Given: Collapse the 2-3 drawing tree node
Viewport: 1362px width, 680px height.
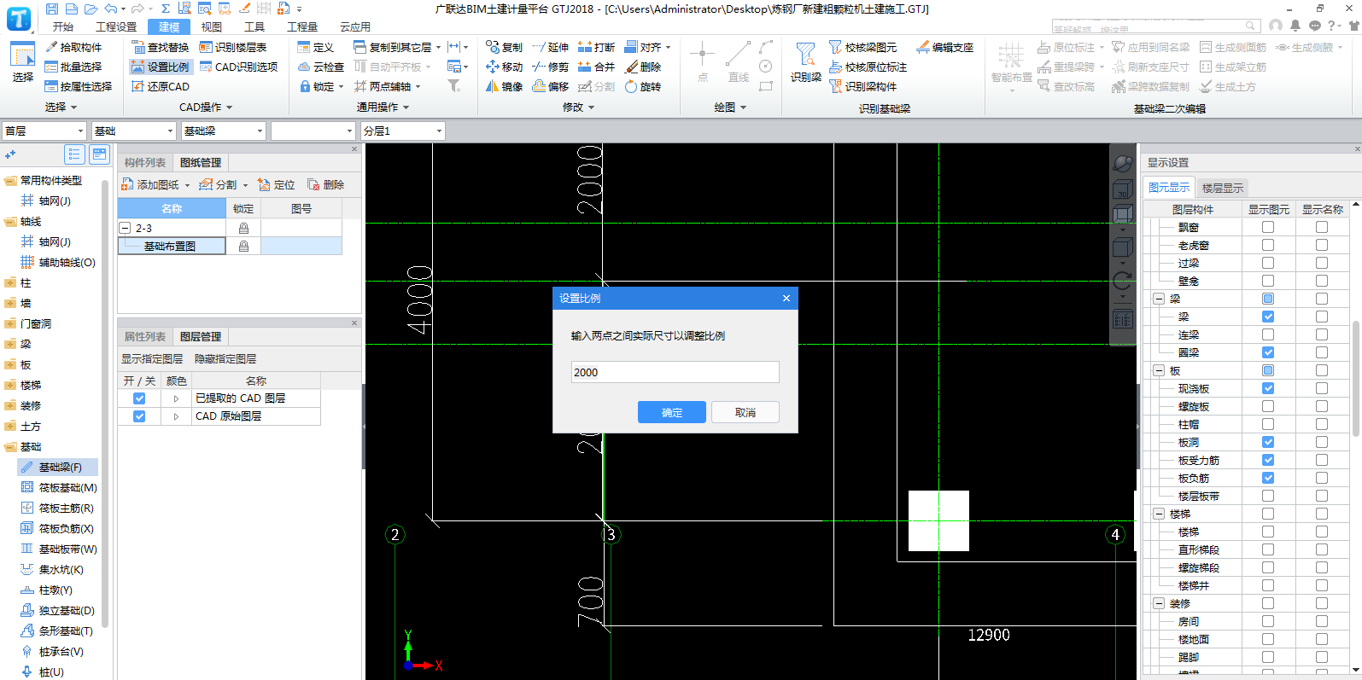Looking at the screenshot, I should (125, 228).
